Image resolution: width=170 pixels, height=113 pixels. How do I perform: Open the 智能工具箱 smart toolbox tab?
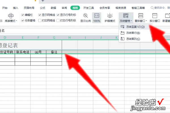coord(138,8)
